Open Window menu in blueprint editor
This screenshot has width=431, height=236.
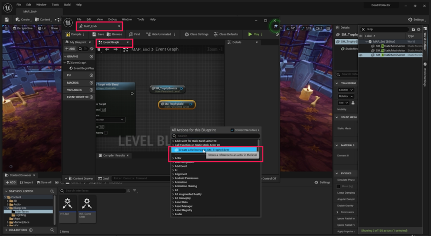(x=127, y=19)
